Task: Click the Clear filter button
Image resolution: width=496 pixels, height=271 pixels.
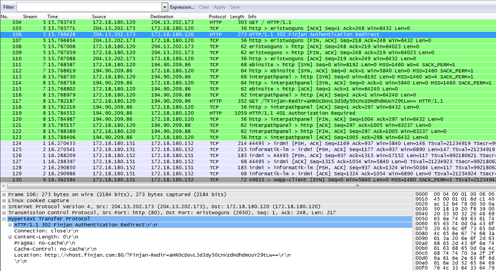Action: [x=204, y=7]
